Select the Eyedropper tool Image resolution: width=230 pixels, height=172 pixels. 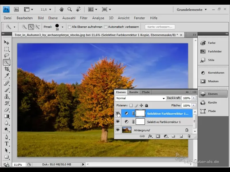pyautogui.click(x=6, y=76)
